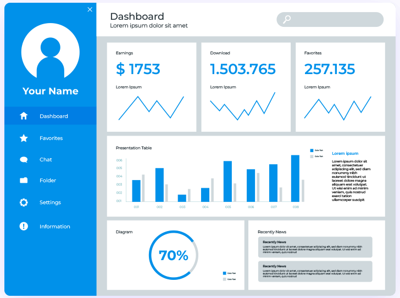Click the Lorem ipsum heading link
400x298 pixels.
pos(345,154)
